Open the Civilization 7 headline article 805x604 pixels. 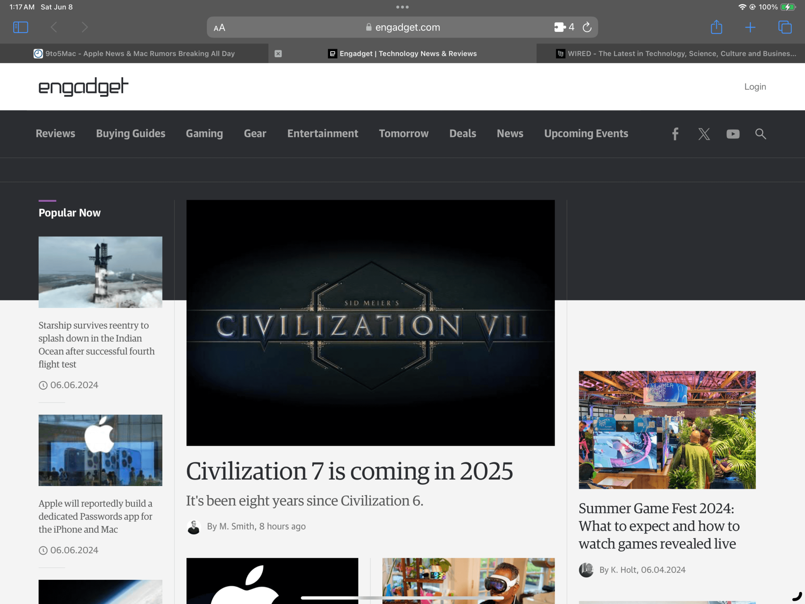point(349,471)
